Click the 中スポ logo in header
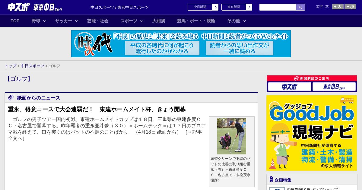This screenshot has height=190, width=362. tap(18, 7)
